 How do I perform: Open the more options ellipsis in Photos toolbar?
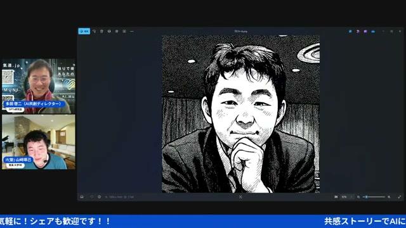tap(132, 31)
